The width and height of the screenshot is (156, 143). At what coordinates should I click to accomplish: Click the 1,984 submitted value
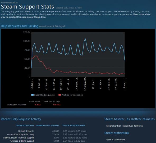coord(56,141)
